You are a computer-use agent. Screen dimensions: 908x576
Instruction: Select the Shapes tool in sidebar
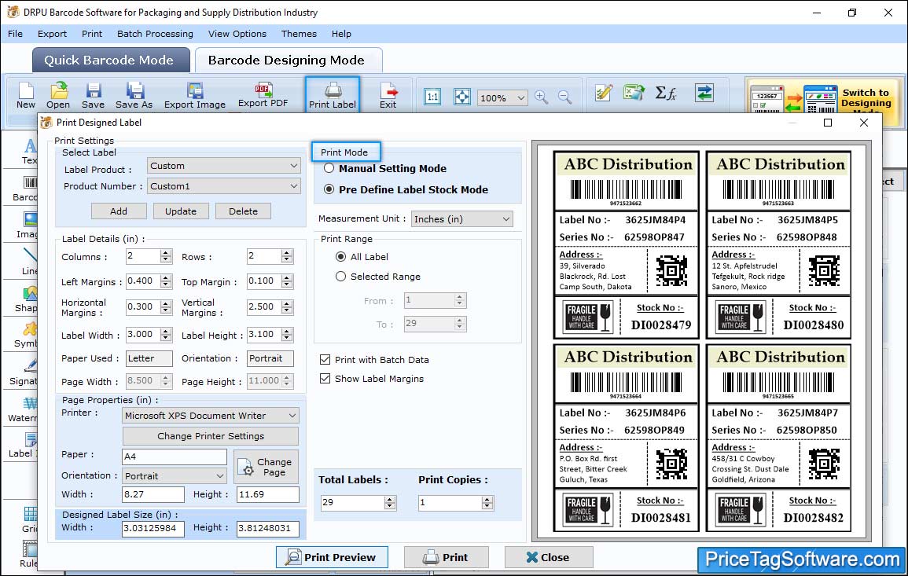click(27, 299)
